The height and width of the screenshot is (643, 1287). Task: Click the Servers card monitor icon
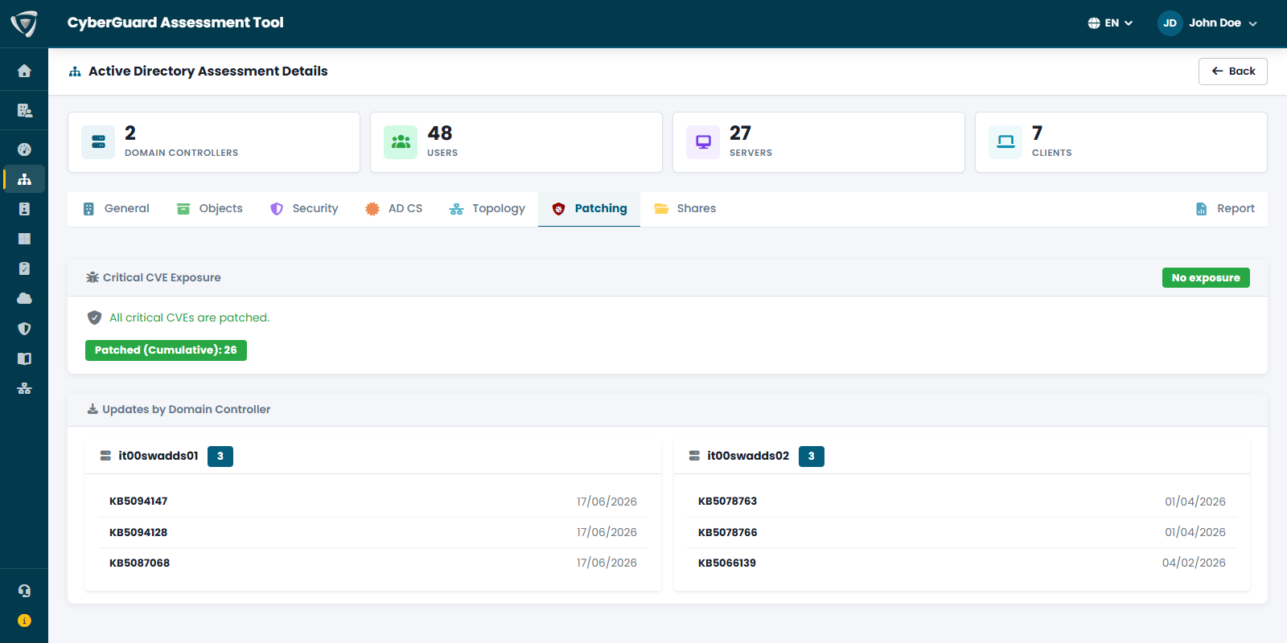703,142
